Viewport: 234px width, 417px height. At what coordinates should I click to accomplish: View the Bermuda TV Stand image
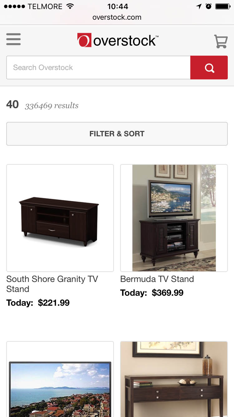coord(174,218)
